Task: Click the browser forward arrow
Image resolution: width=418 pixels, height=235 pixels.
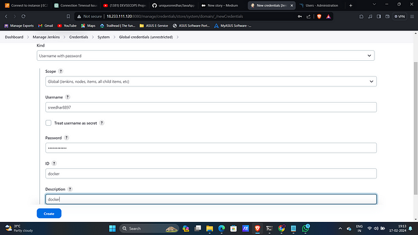Action: pos(15,16)
